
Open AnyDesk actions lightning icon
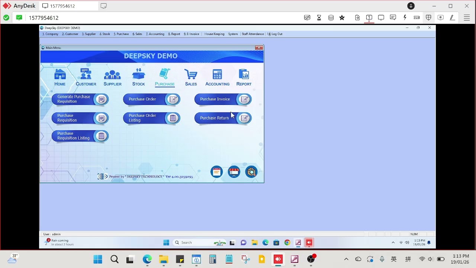coord(405,17)
